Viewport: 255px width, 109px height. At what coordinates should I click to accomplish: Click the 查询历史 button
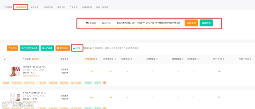click(x=206, y=23)
